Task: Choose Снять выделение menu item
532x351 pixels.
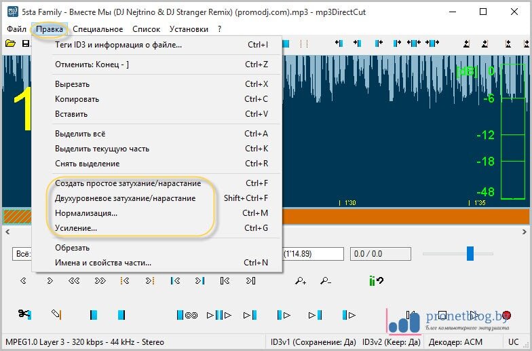Action: [x=157, y=164]
